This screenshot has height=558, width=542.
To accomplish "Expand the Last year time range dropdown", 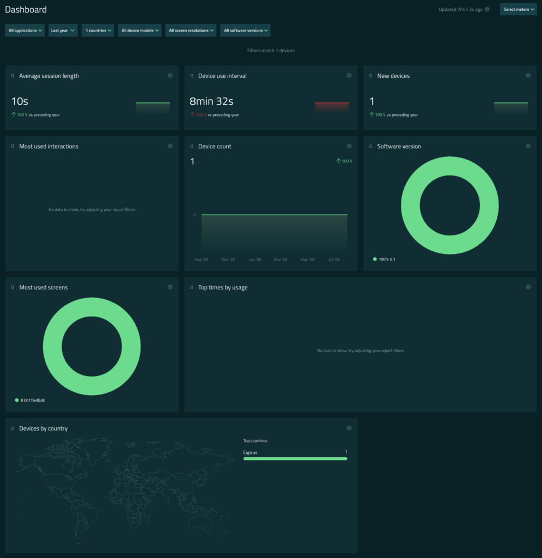I will point(63,31).
